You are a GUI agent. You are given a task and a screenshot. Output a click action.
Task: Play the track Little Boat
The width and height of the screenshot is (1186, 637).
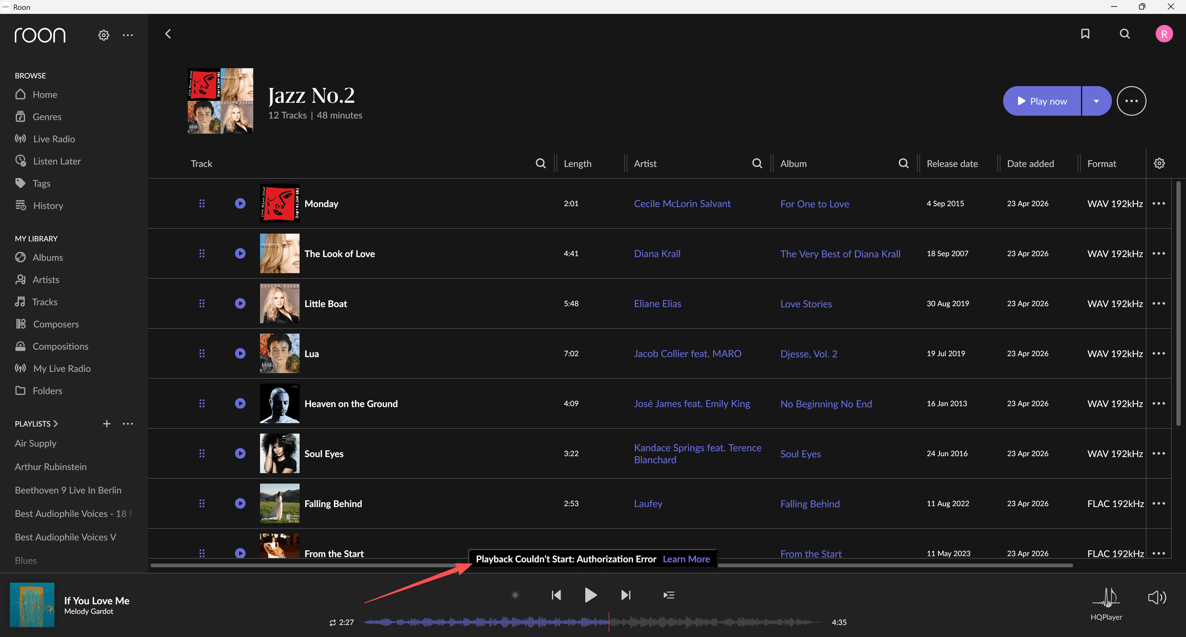pos(240,304)
